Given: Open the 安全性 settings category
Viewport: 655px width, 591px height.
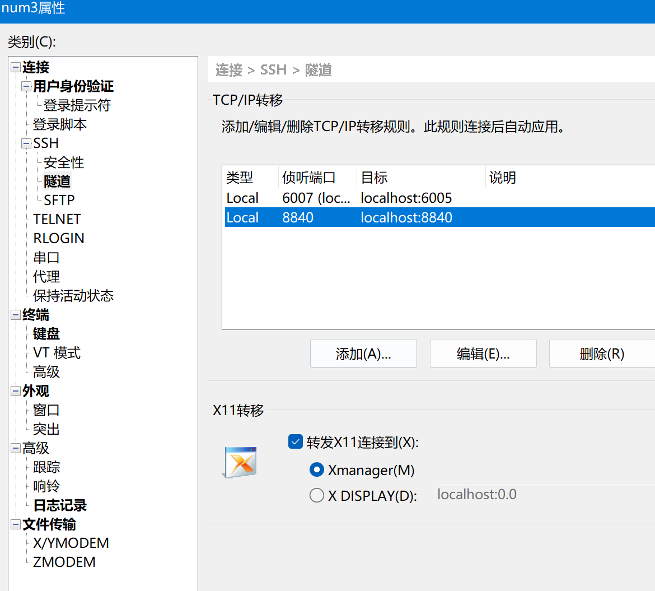Looking at the screenshot, I should (x=64, y=162).
